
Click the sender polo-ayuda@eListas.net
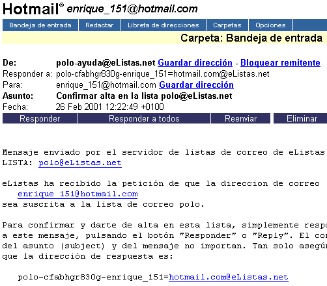pyautogui.click(x=106, y=63)
